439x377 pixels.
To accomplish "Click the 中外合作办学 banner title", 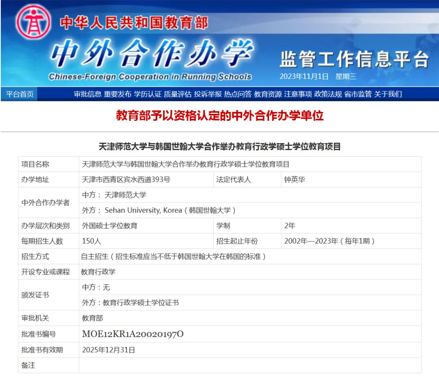I will tap(151, 54).
